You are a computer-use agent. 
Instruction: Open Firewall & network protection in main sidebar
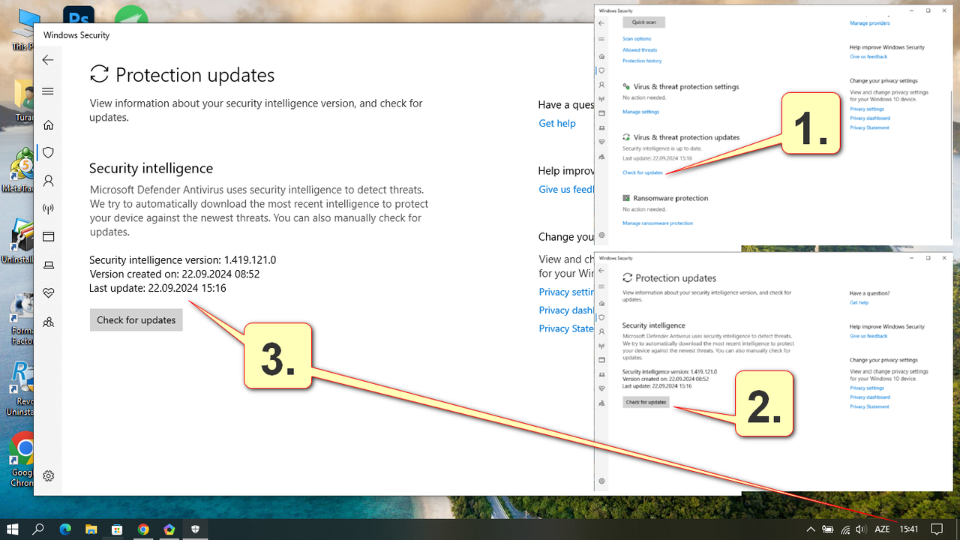click(x=48, y=209)
